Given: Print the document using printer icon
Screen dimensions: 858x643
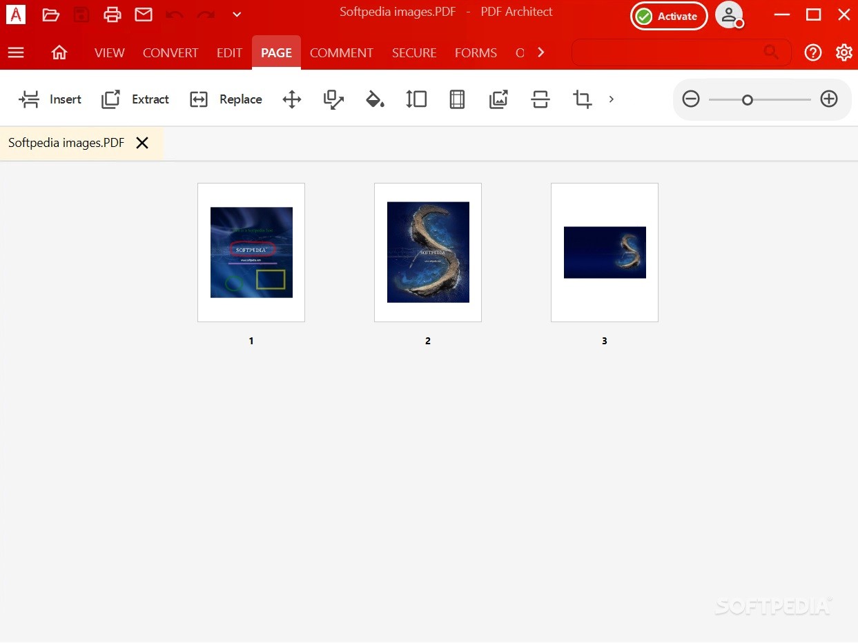Looking at the screenshot, I should pos(113,14).
